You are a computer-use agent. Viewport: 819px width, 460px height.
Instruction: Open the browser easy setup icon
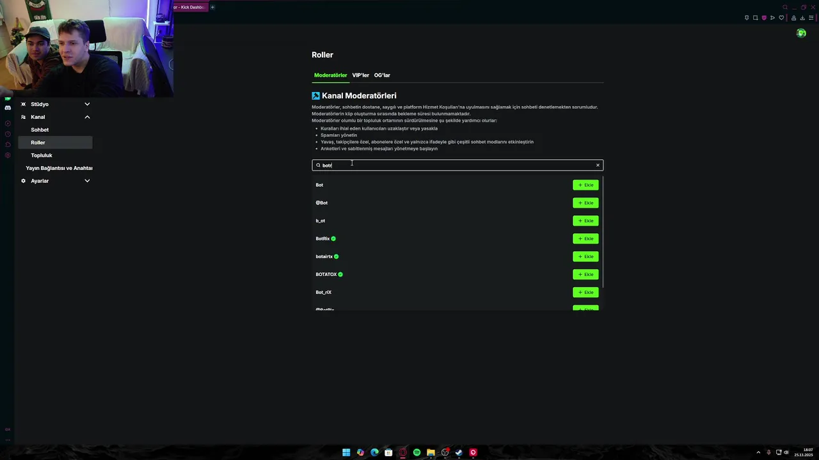tap(811, 18)
